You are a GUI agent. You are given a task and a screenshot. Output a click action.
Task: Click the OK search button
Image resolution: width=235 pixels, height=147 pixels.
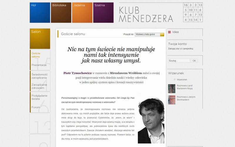coord(194,61)
